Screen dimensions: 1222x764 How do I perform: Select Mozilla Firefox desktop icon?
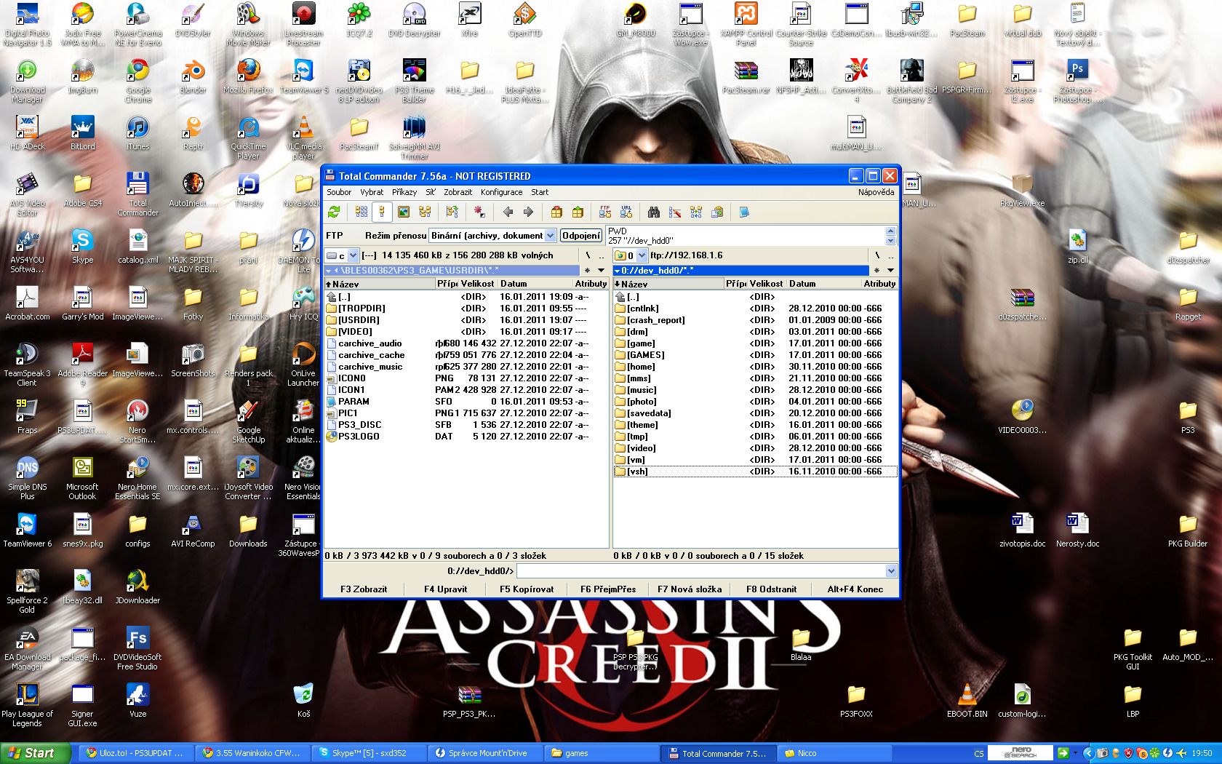pyautogui.click(x=249, y=76)
